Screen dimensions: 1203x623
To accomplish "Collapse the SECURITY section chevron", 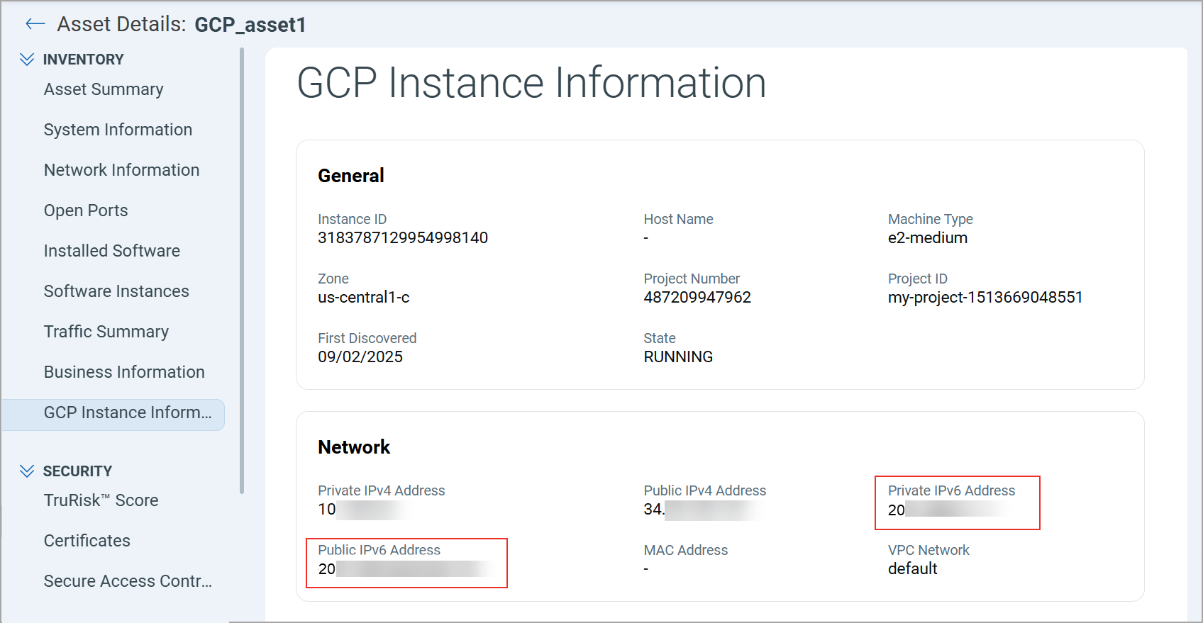I will tap(27, 471).
